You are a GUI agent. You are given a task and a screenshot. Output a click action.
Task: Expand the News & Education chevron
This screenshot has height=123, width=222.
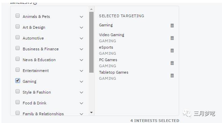point(81,60)
